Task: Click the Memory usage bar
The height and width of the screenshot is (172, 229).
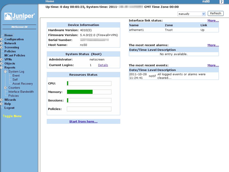Action: click(x=89, y=92)
